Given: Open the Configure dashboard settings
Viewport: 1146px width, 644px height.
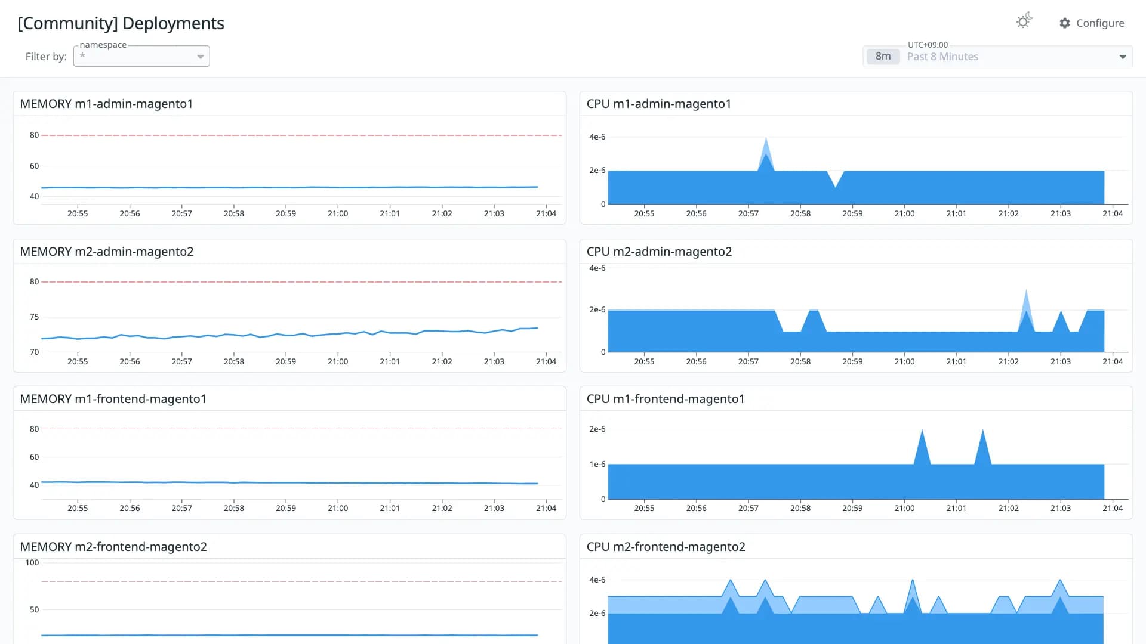Looking at the screenshot, I should tap(1092, 23).
